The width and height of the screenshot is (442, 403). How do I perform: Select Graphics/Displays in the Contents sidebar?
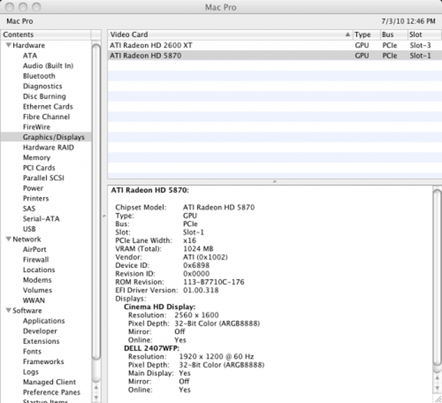click(54, 137)
